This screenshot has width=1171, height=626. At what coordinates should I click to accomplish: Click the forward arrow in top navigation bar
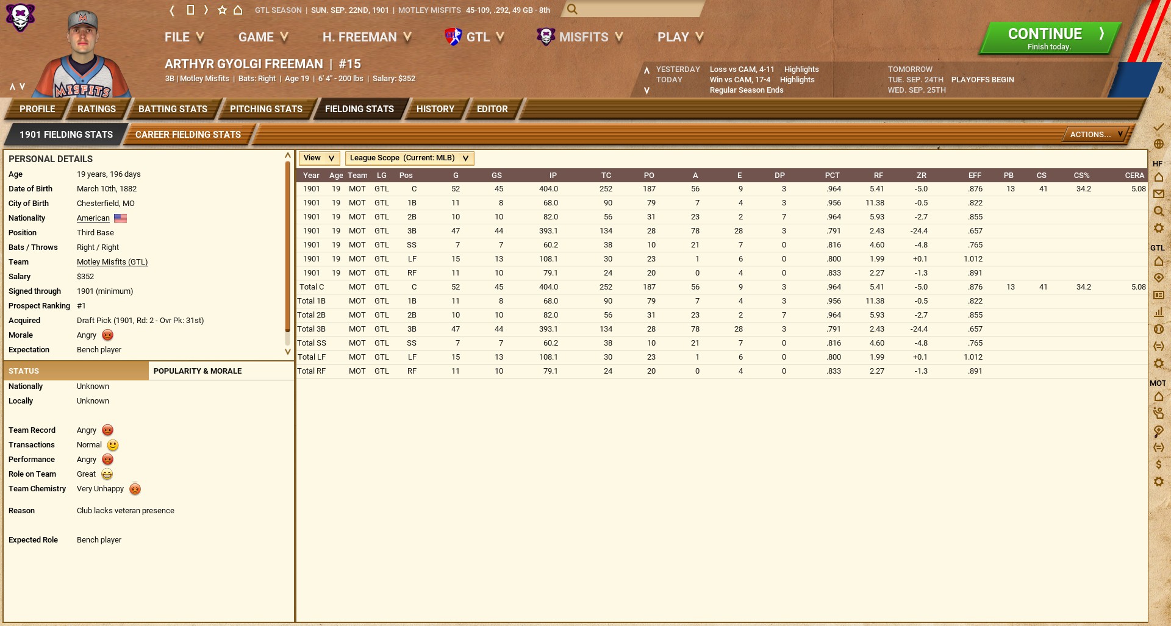point(206,10)
